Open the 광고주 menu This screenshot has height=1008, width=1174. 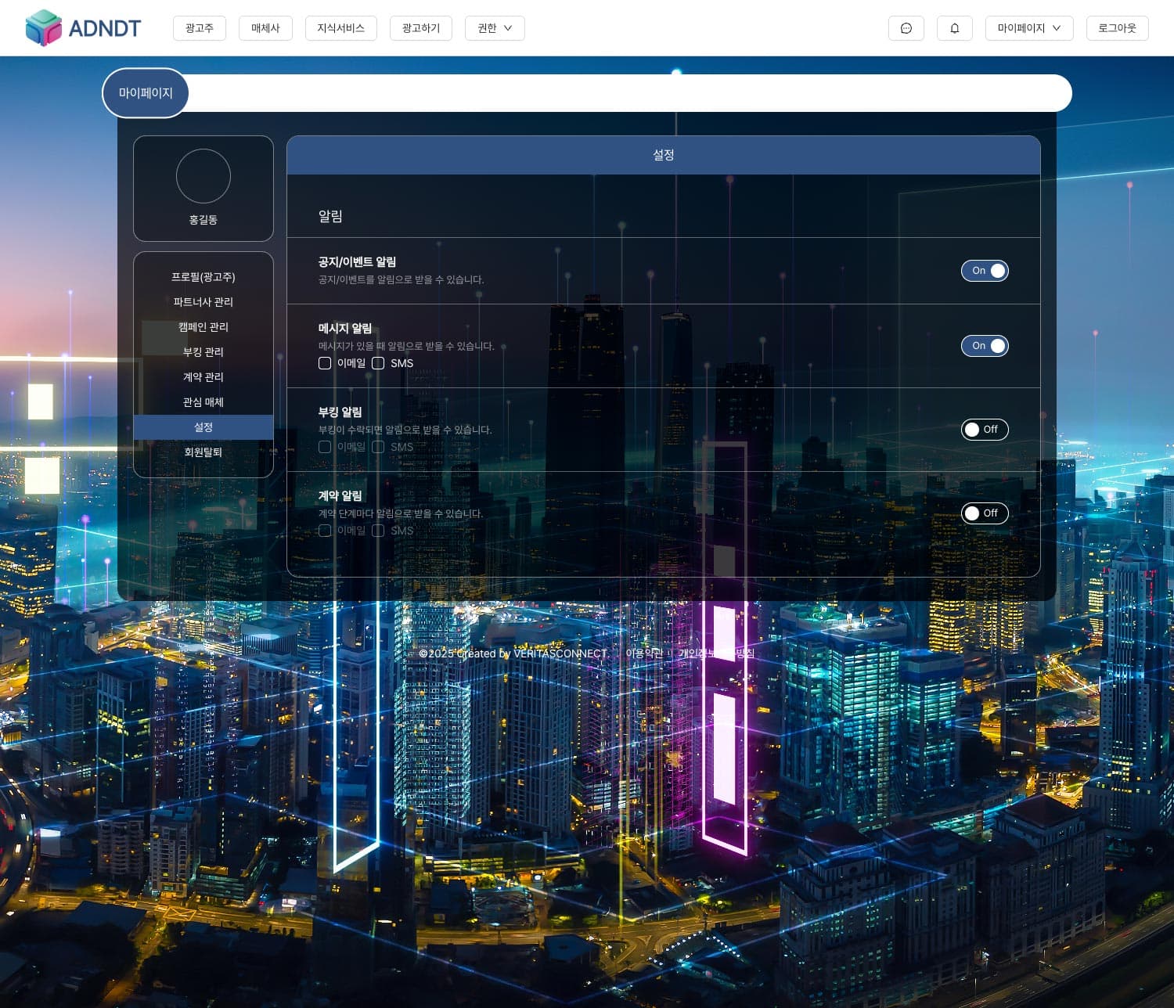199,28
